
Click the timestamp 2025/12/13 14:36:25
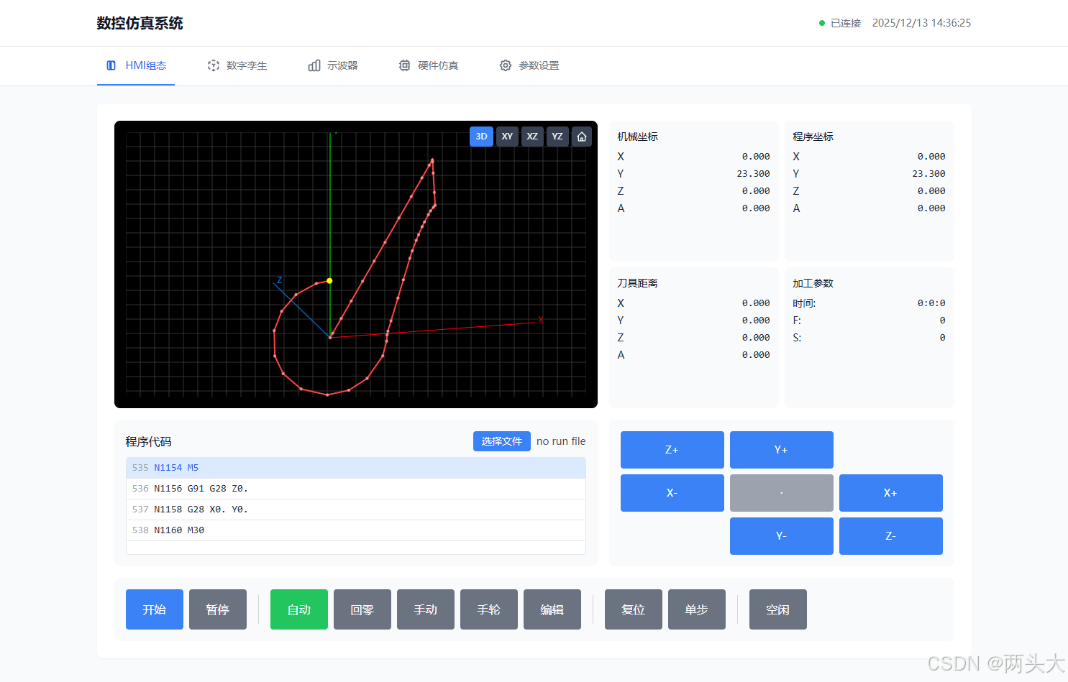pos(921,23)
